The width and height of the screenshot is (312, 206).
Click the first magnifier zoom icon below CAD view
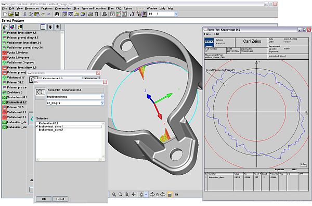(114, 195)
